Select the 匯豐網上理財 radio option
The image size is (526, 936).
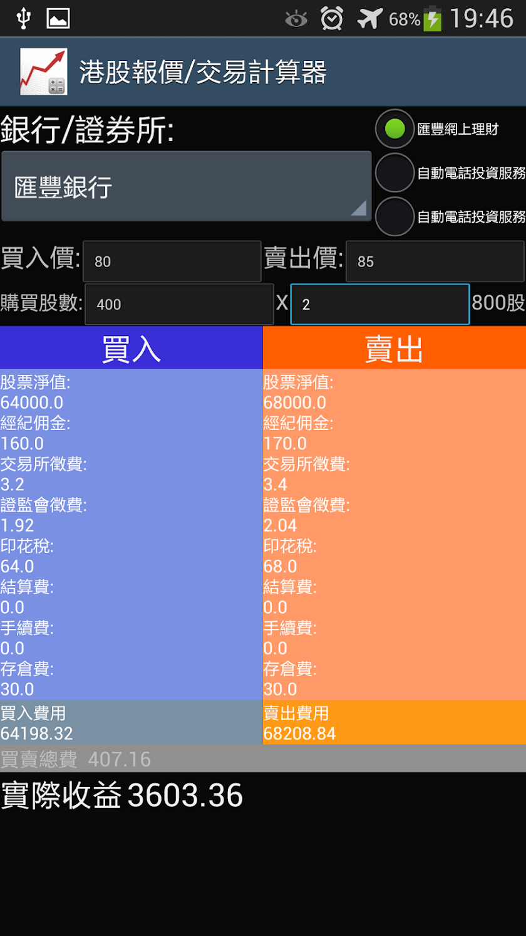[x=395, y=129]
